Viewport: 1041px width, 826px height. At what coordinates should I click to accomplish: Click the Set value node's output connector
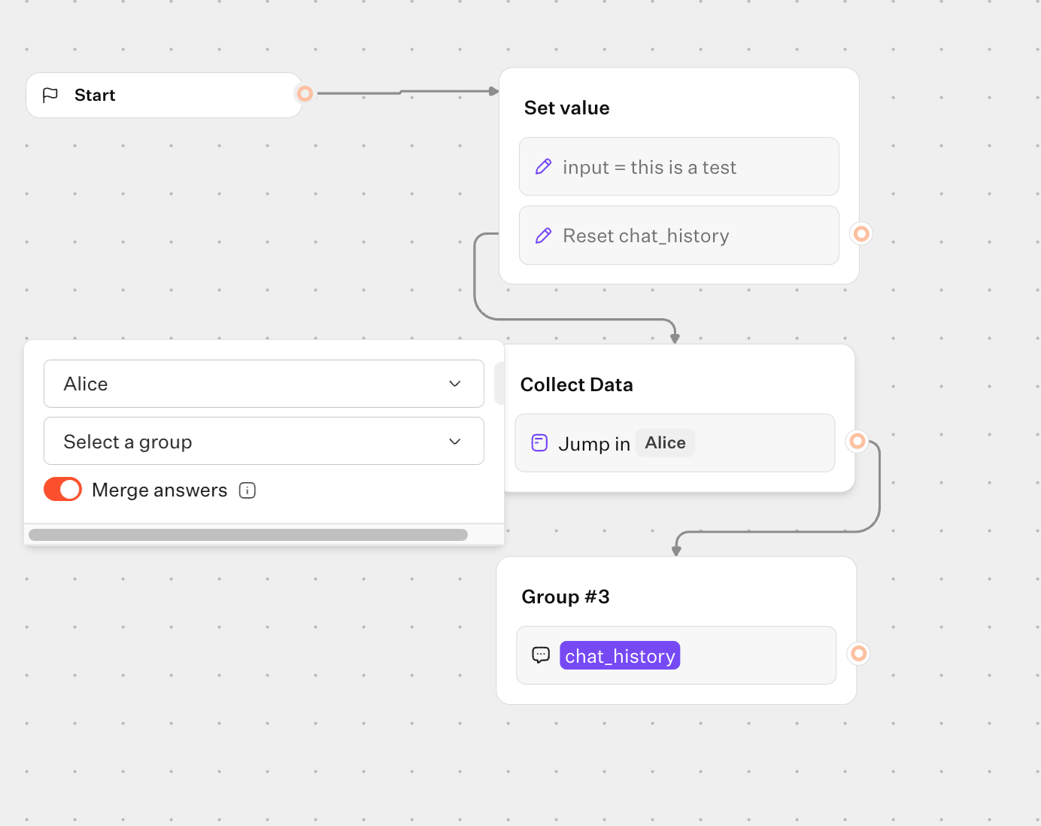(x=861, y=234)
